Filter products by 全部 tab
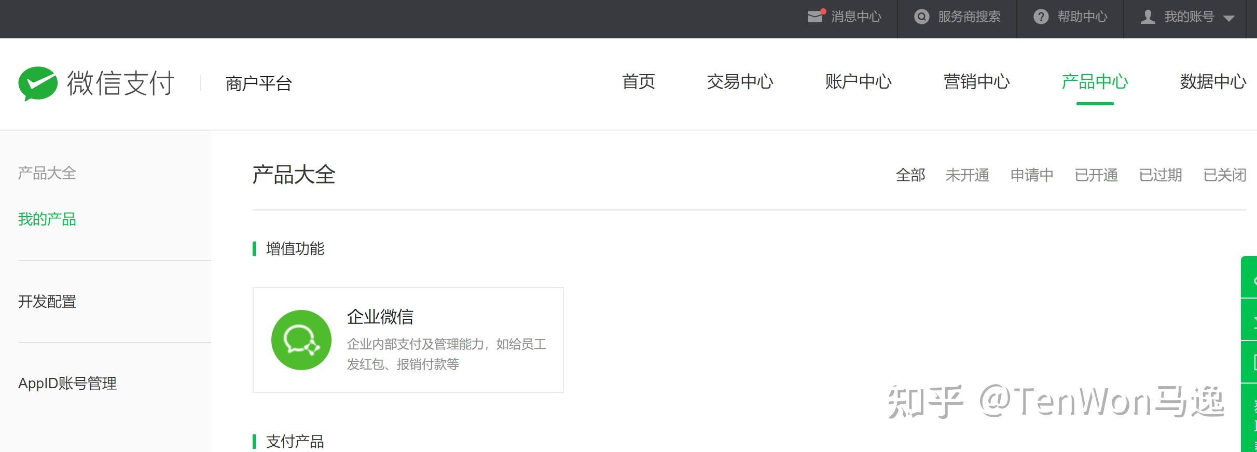 pos(910,175)
